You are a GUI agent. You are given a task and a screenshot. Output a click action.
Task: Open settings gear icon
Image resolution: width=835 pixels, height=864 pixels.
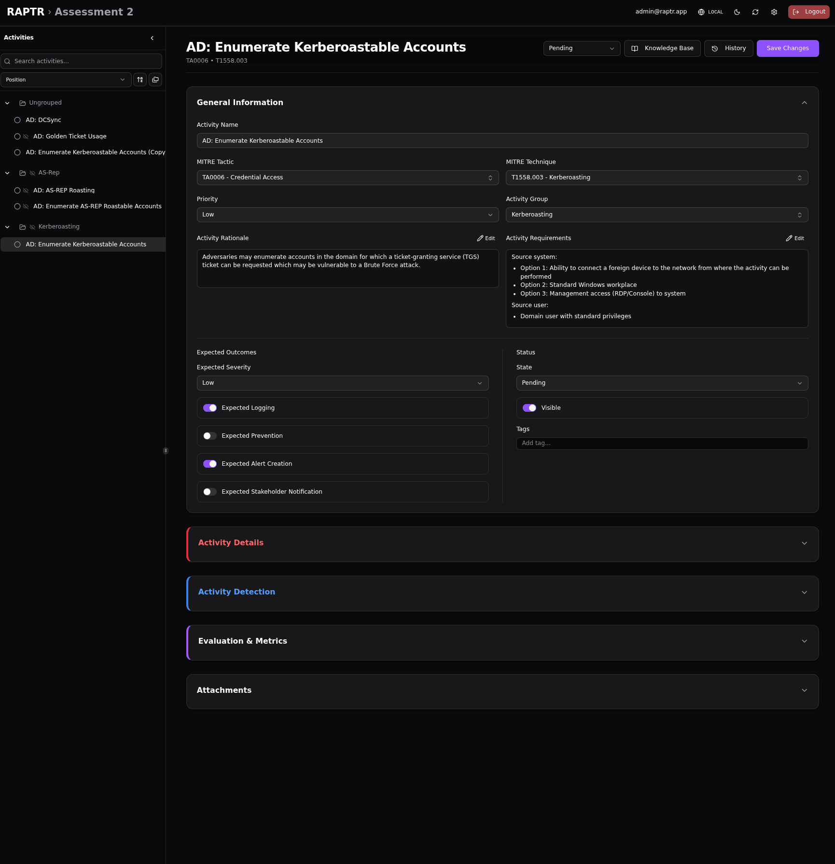click(x=774, y=12)
